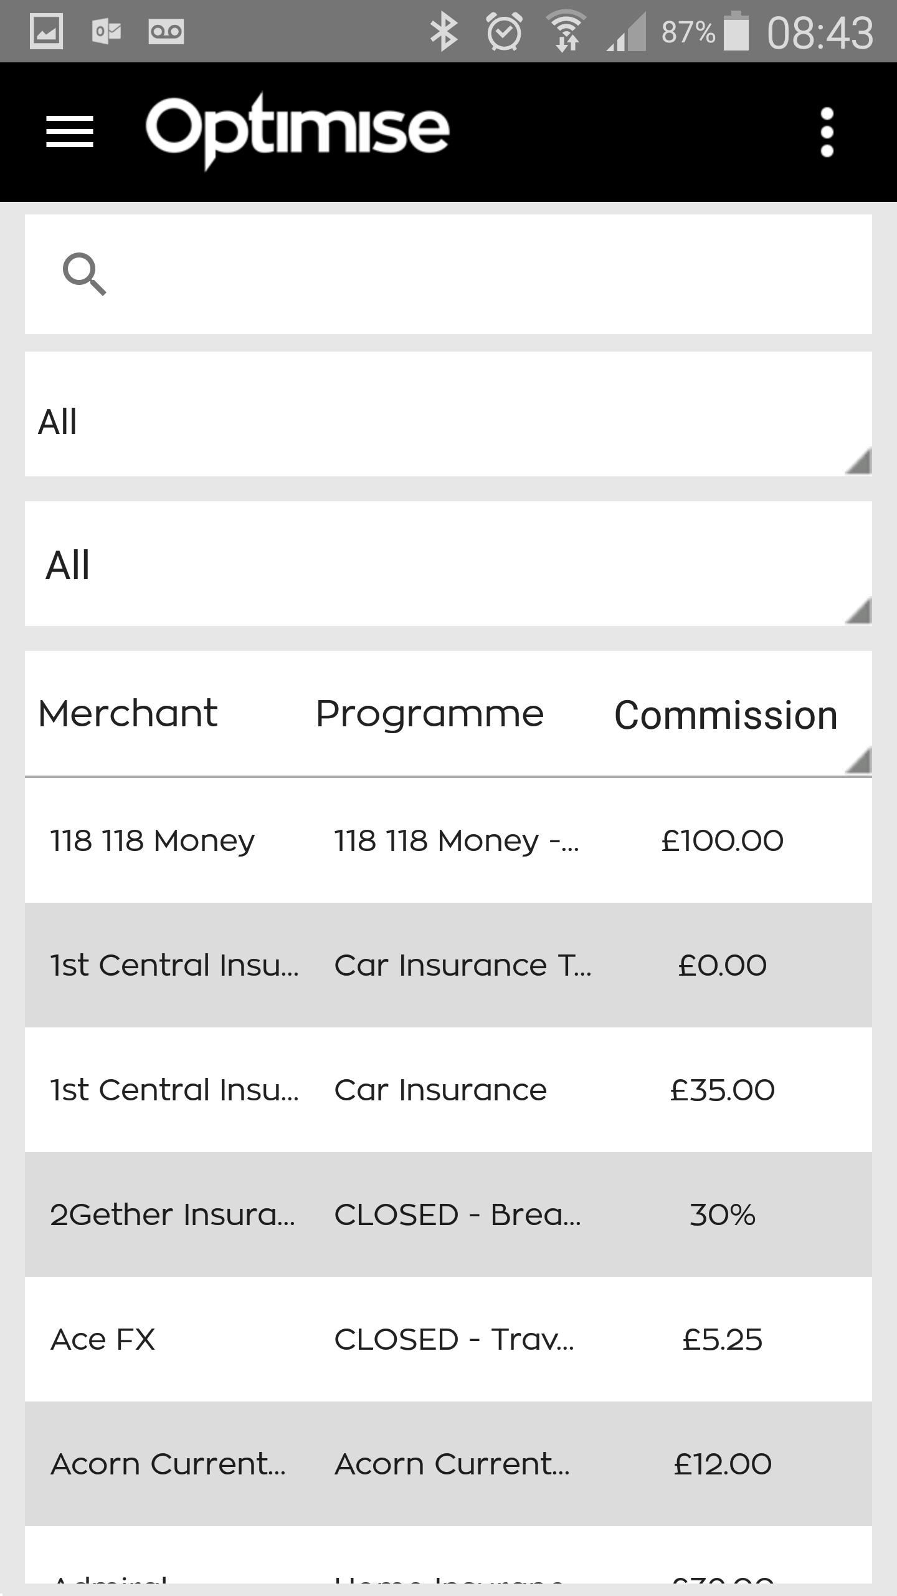Open the Commission column dropdown
Image resolution: width=897 pixels, height=1596 pixels.
click(726, 714)
